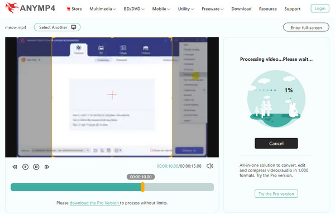This screenshot has height=214, width=335.
Task: Cancel the video processing
Action: coord(276,143)
